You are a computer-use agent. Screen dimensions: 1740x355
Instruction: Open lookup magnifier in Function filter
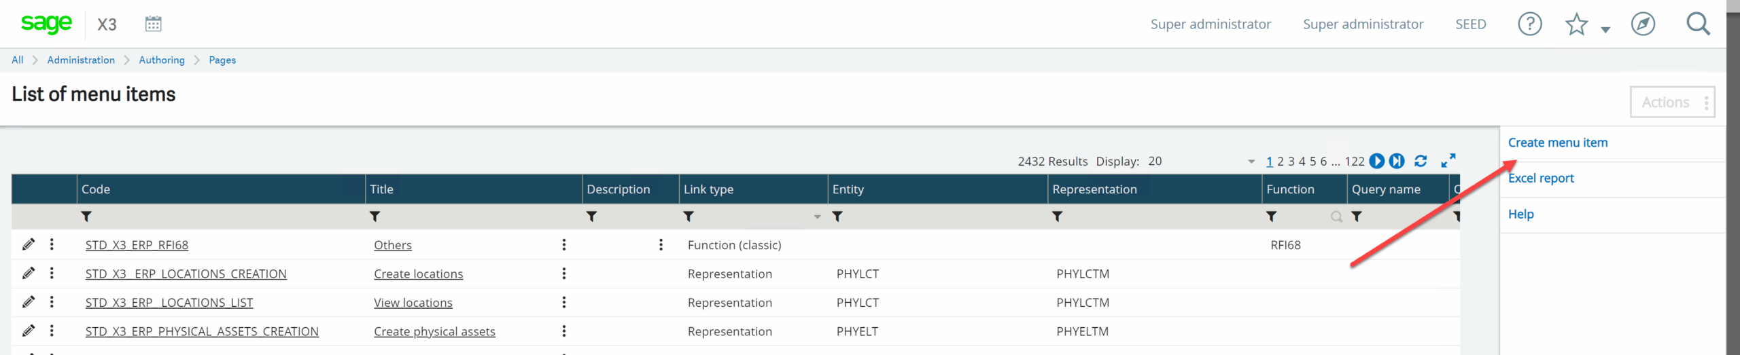click(1336, 217)
